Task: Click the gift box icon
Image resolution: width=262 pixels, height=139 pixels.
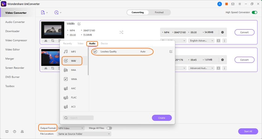Action: coord(227,4)
